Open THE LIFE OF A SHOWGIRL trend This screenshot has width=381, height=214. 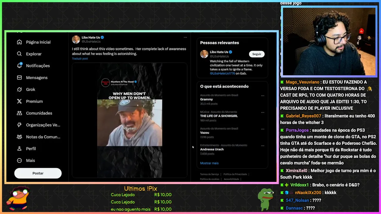[x=219, y=116]
